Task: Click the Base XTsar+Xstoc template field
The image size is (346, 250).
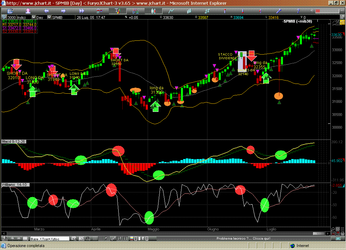Action: (50, 239)
